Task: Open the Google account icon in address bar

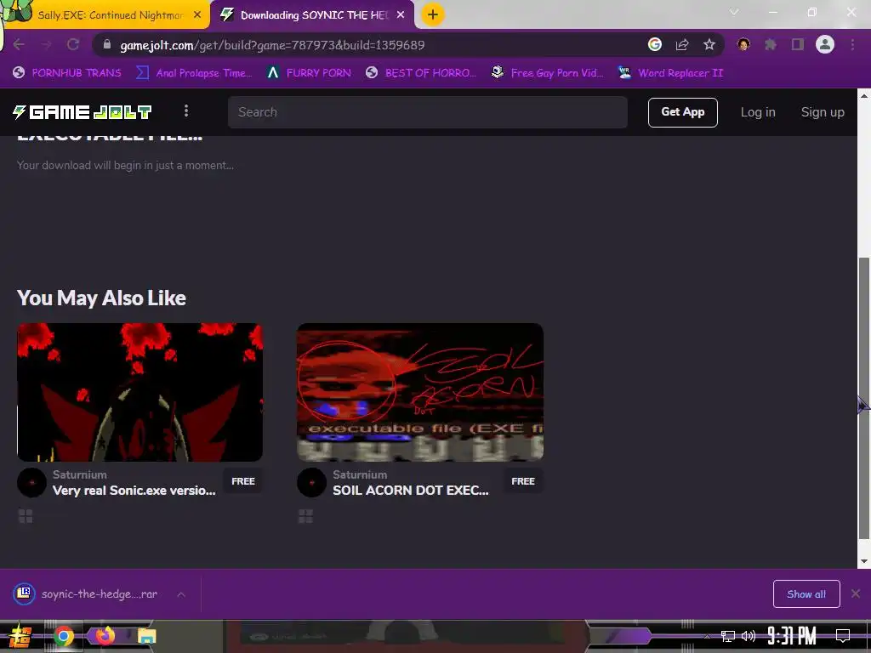Action: click(655, 44)
